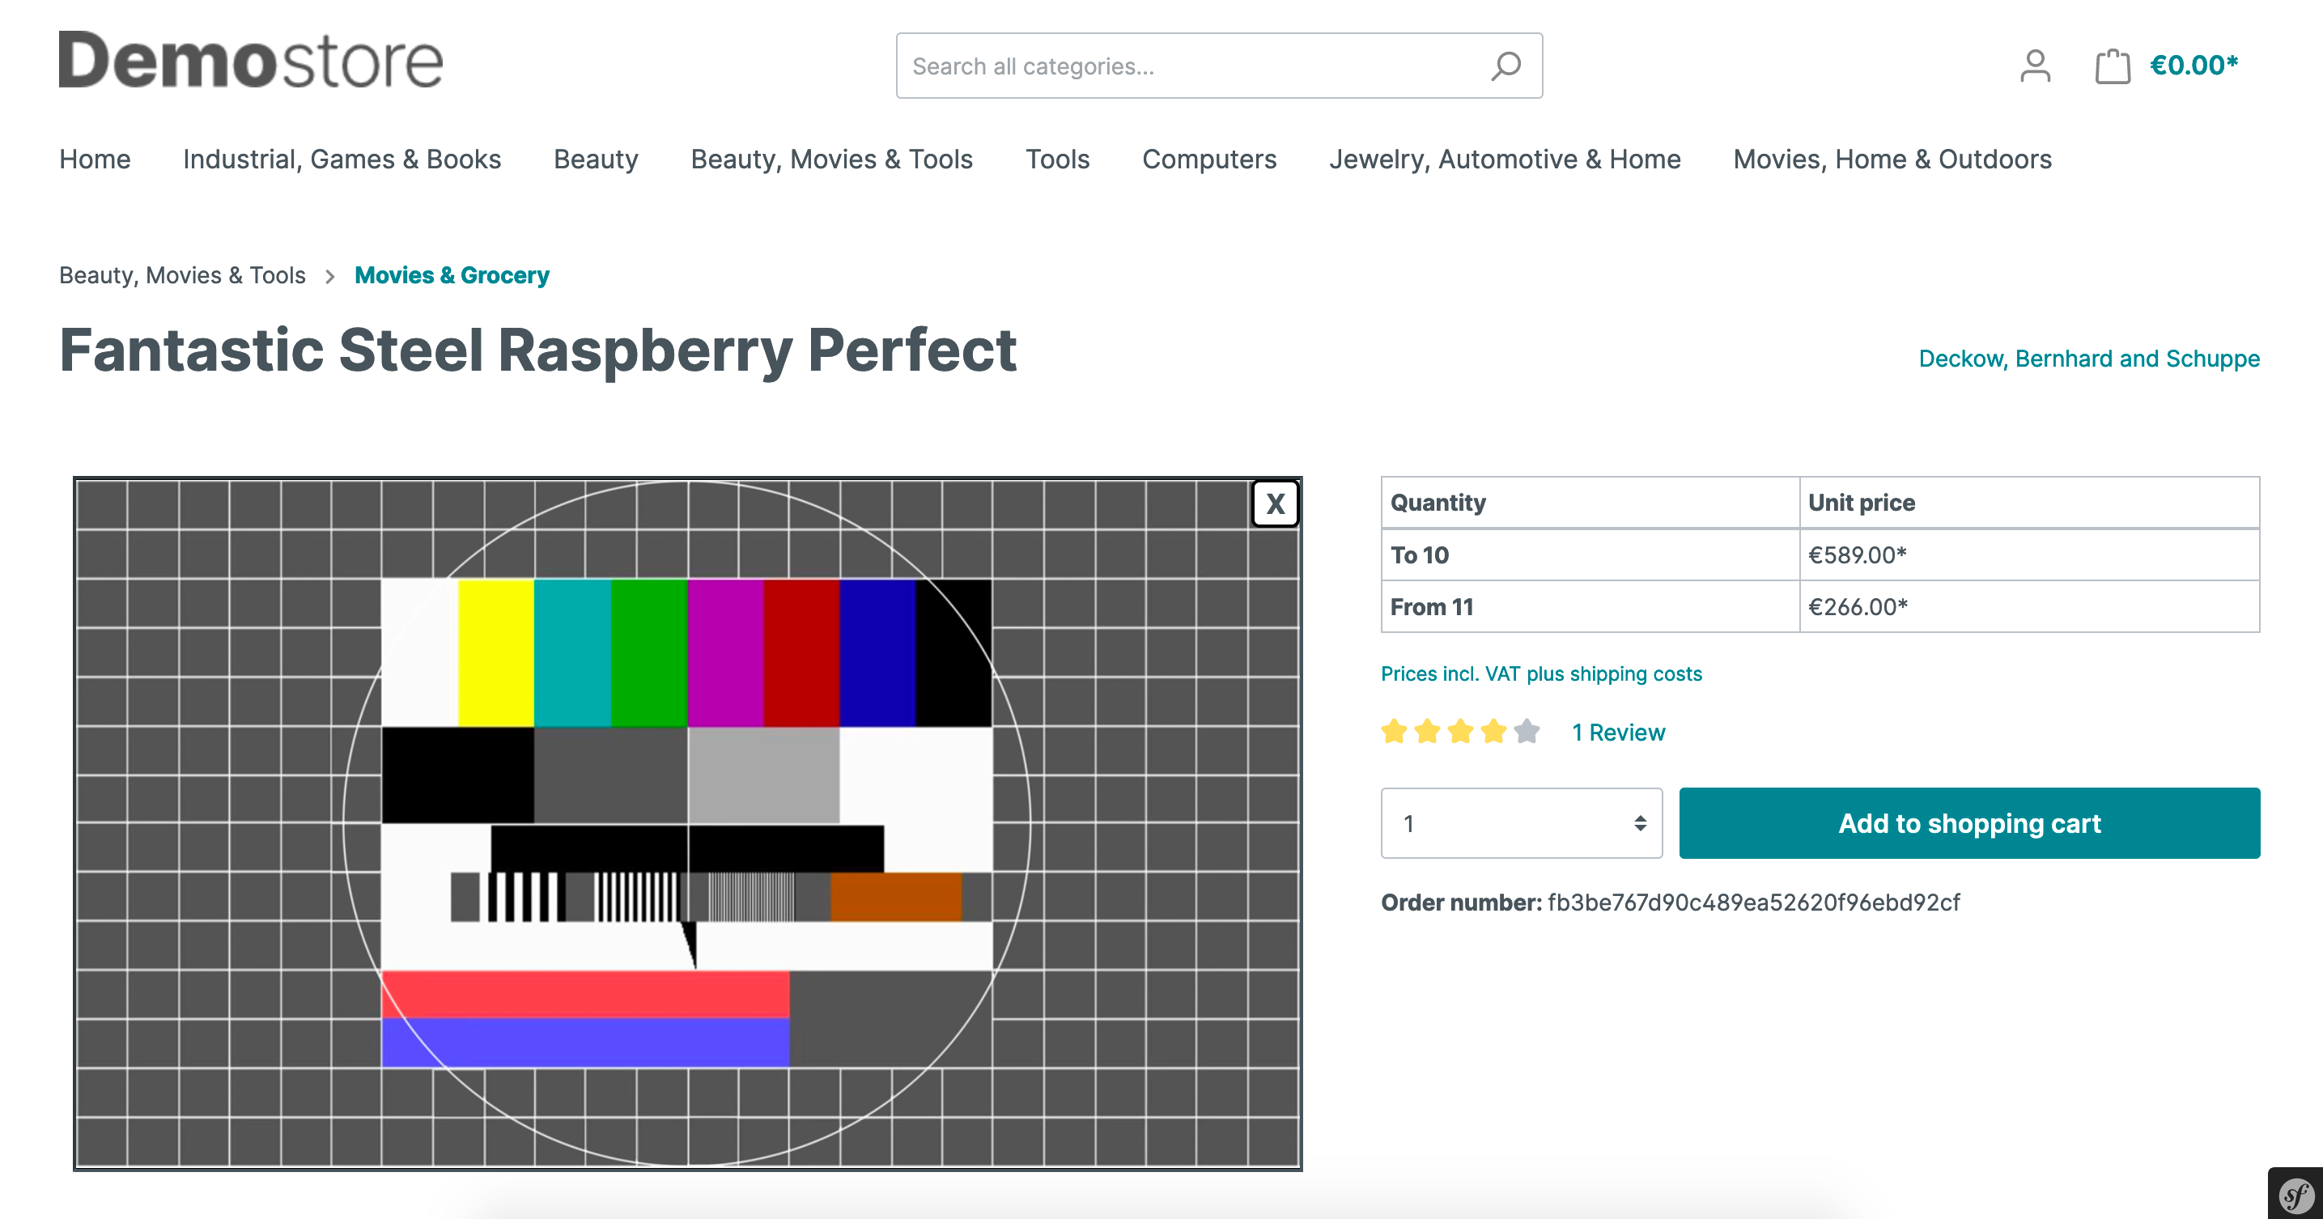
Task: Click the From 11 quantity cell
Action: pos(1590,607)
